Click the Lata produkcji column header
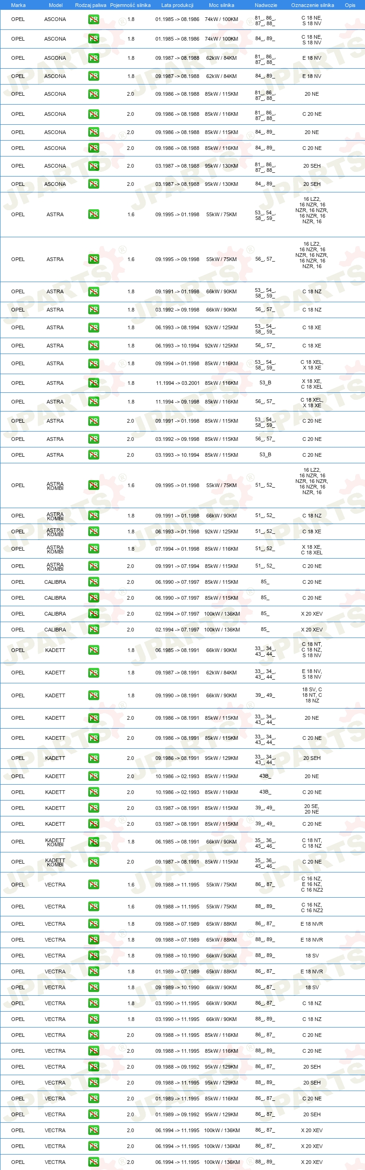The width and height of the screenshot is (365, 1170). click(177, 5)
